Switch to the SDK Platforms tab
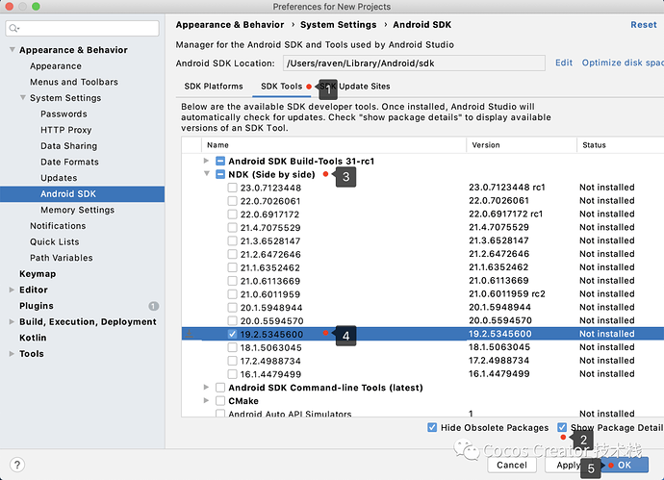This screenshot has height=480, width=664. click(x=213, y=87)
